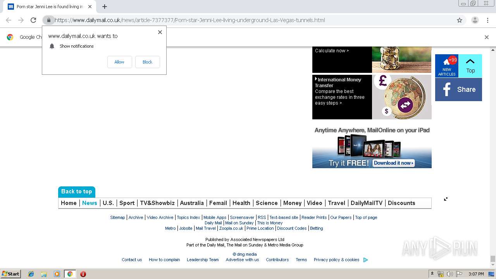
Task: Go to the Sport section
Action: coord(127,203)
